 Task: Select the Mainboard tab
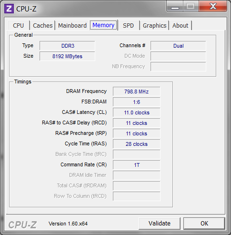[x=72, y=25]
